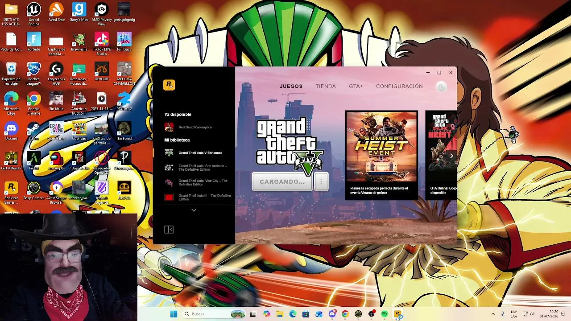The height and width of the screenshot is (321, 571).
Task: Select Red Dead Redemption in sidebar
Action: coord(194,128)
